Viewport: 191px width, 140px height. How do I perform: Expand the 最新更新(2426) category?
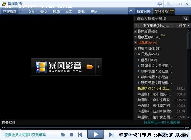136,37
